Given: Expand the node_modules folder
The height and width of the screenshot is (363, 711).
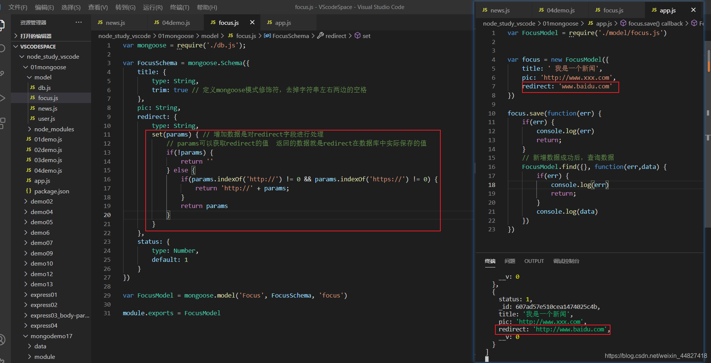Looking at the screenshot, I should [51, 129].
